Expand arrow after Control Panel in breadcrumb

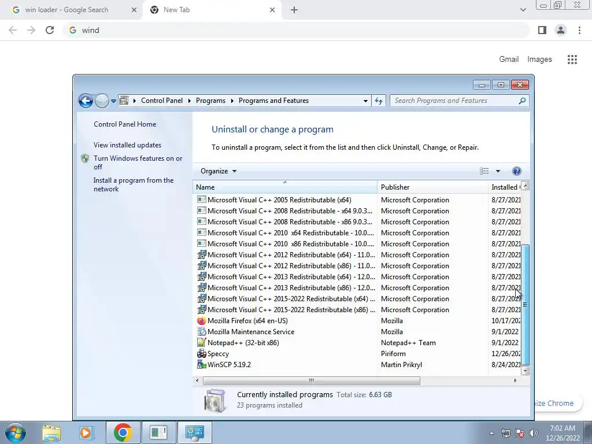pos(189,101)
